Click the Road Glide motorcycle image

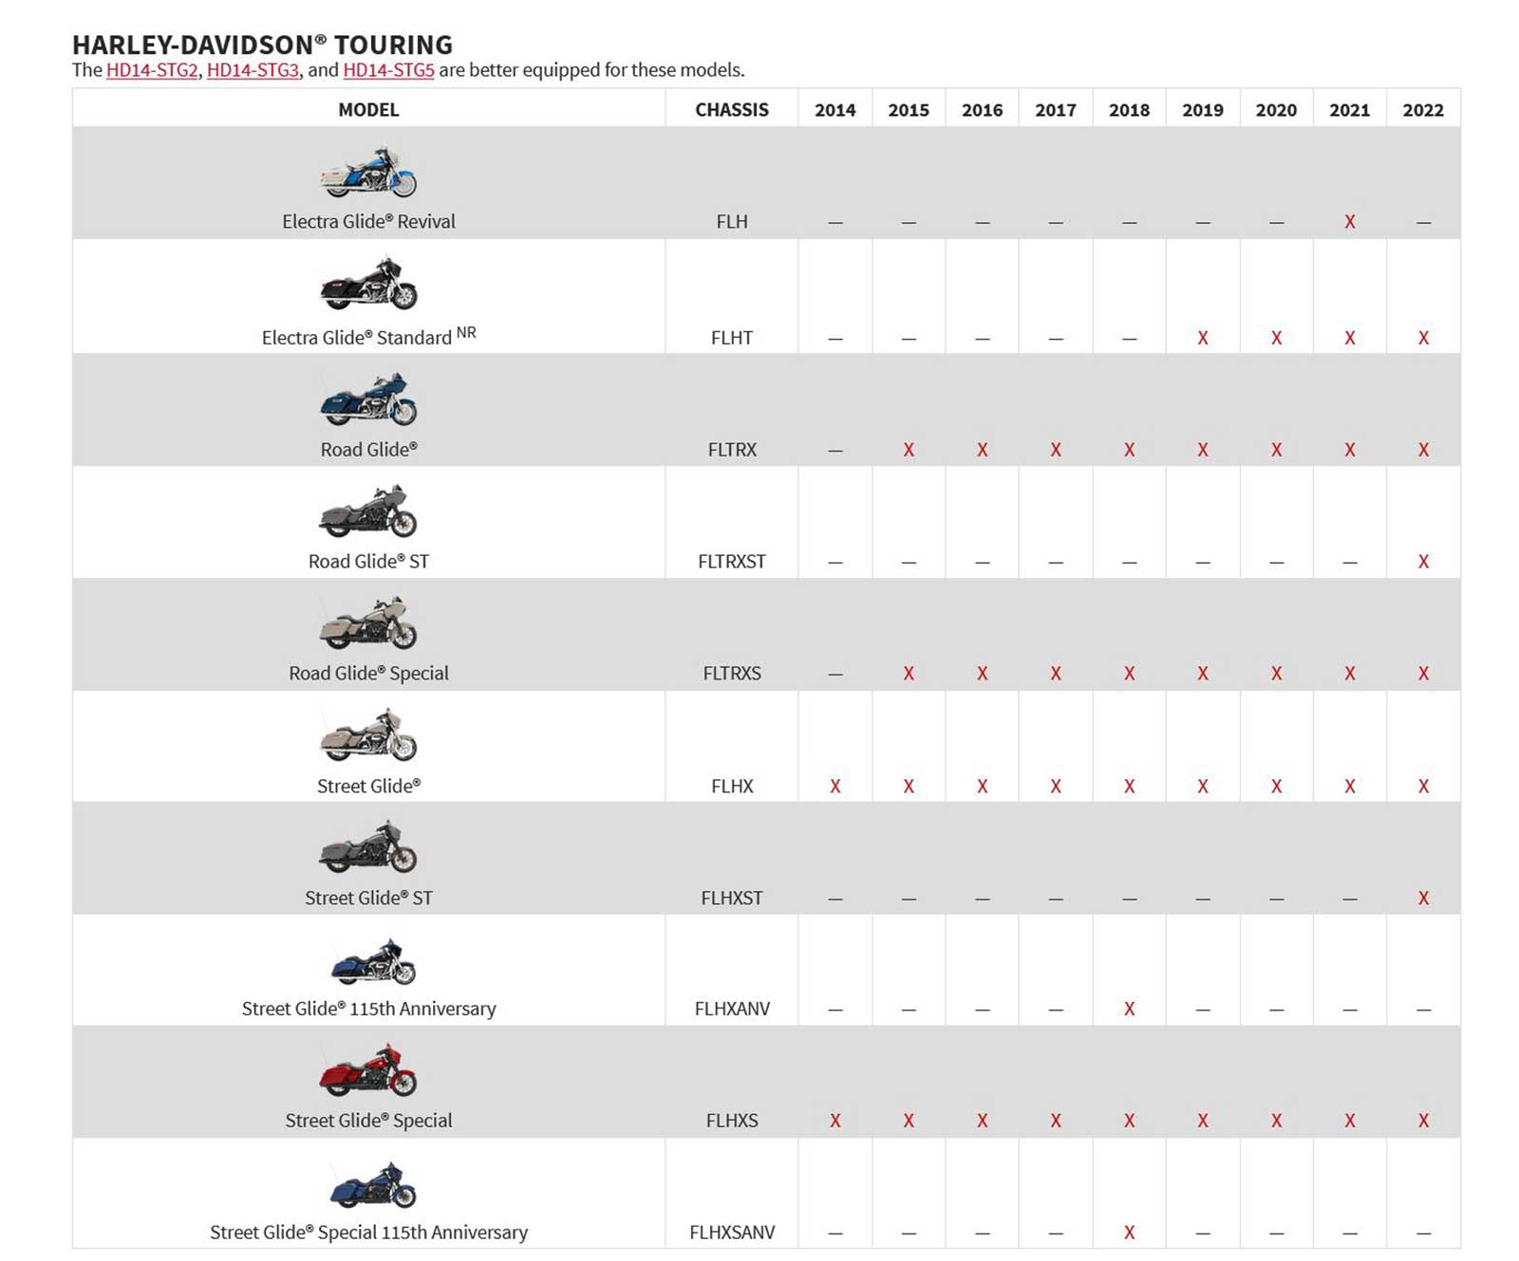tap(368, 399)
